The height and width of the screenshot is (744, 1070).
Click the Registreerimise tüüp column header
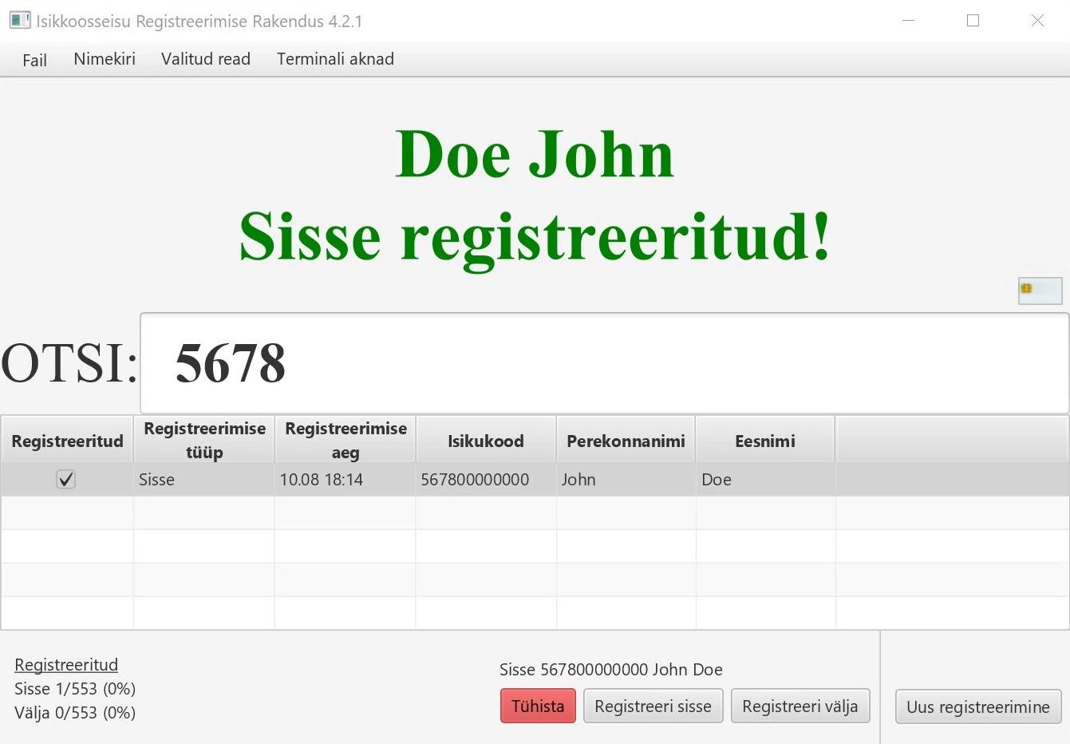(203, 438)
